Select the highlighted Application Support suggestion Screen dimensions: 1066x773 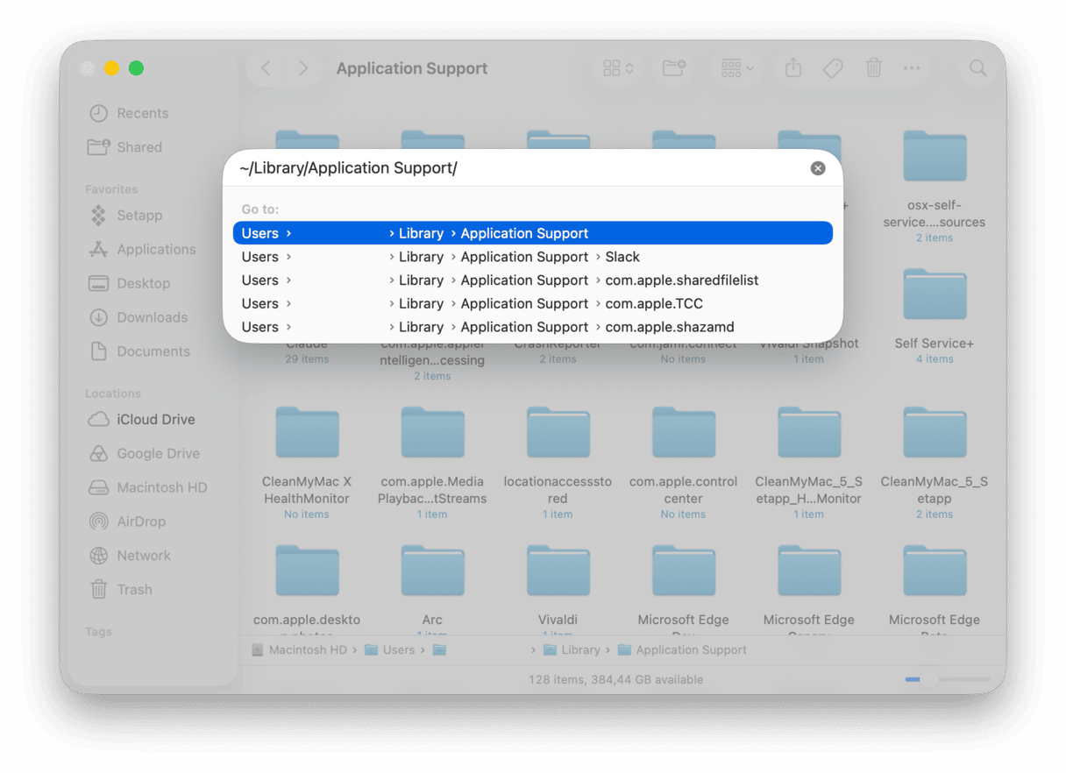(533, 233)
